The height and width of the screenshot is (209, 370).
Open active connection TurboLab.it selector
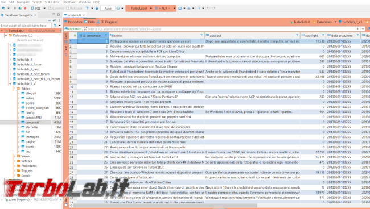[x=139, y=9]
